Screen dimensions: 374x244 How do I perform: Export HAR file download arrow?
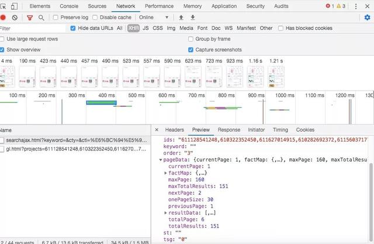click(x=193, y=18)
